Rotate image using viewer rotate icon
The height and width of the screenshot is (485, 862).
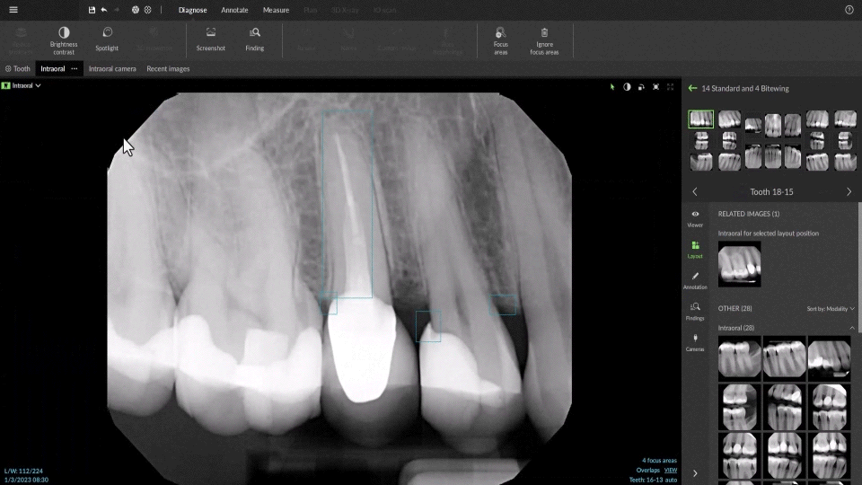pyautogui.click(x=641, y=87)
